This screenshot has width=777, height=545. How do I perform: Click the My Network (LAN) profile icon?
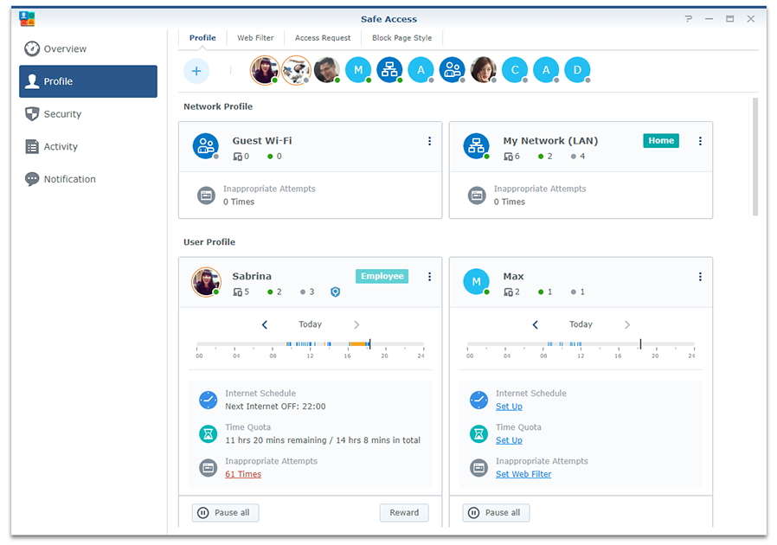point(476,145)
